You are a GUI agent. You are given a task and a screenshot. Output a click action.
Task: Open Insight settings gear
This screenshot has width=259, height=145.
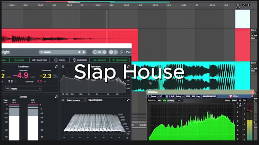[x=111, y=52]
